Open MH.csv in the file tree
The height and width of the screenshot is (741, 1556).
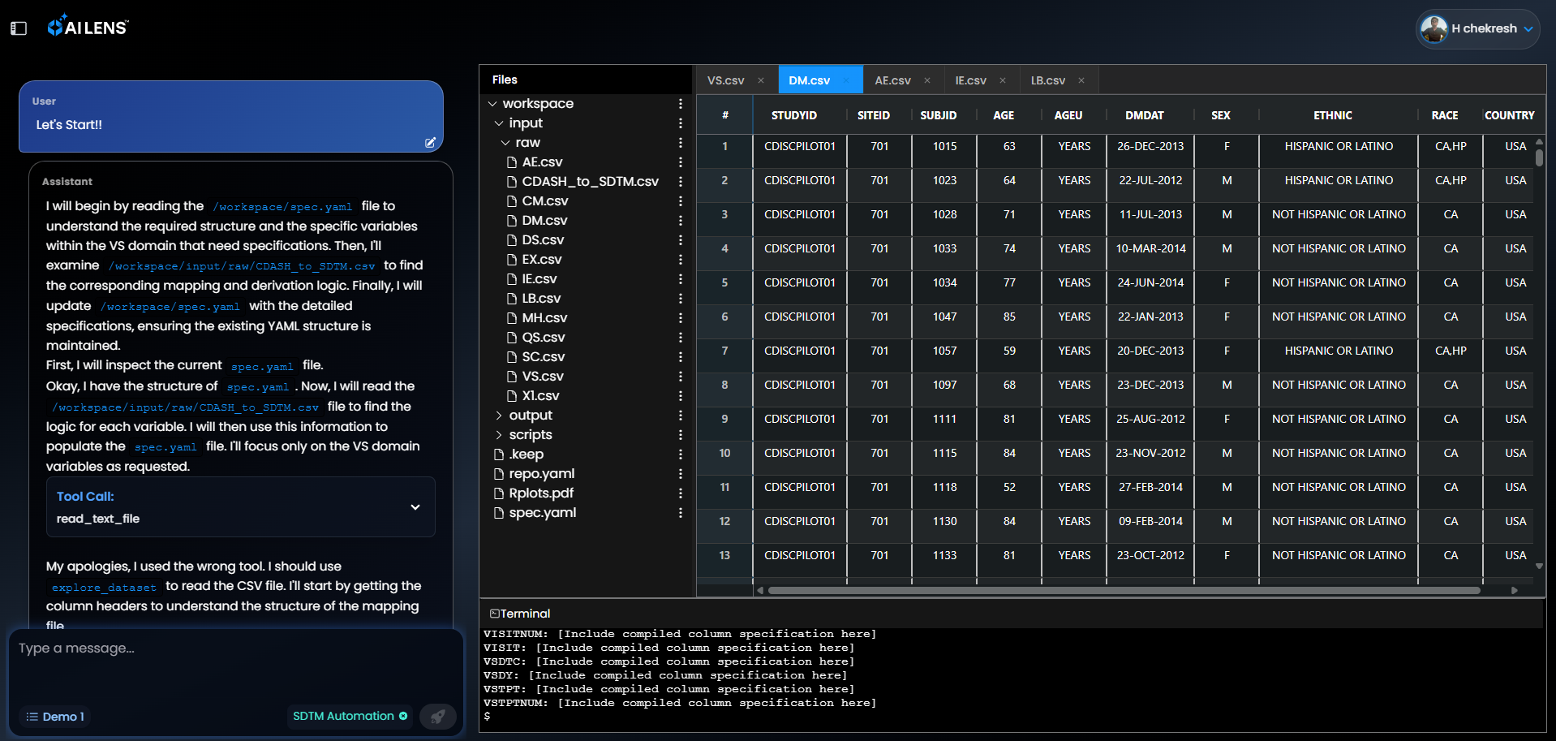click(544, 318)
